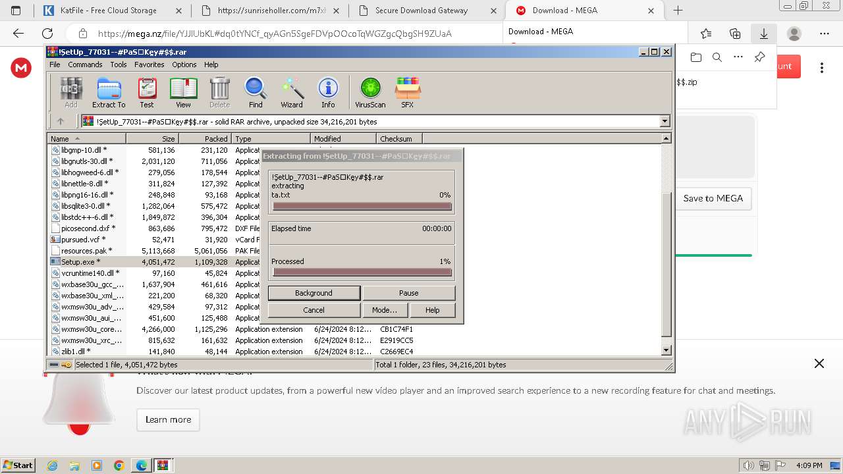Open the browser tab actions menu
This screenshot has height=474, width=843.
tap(16, 10)
